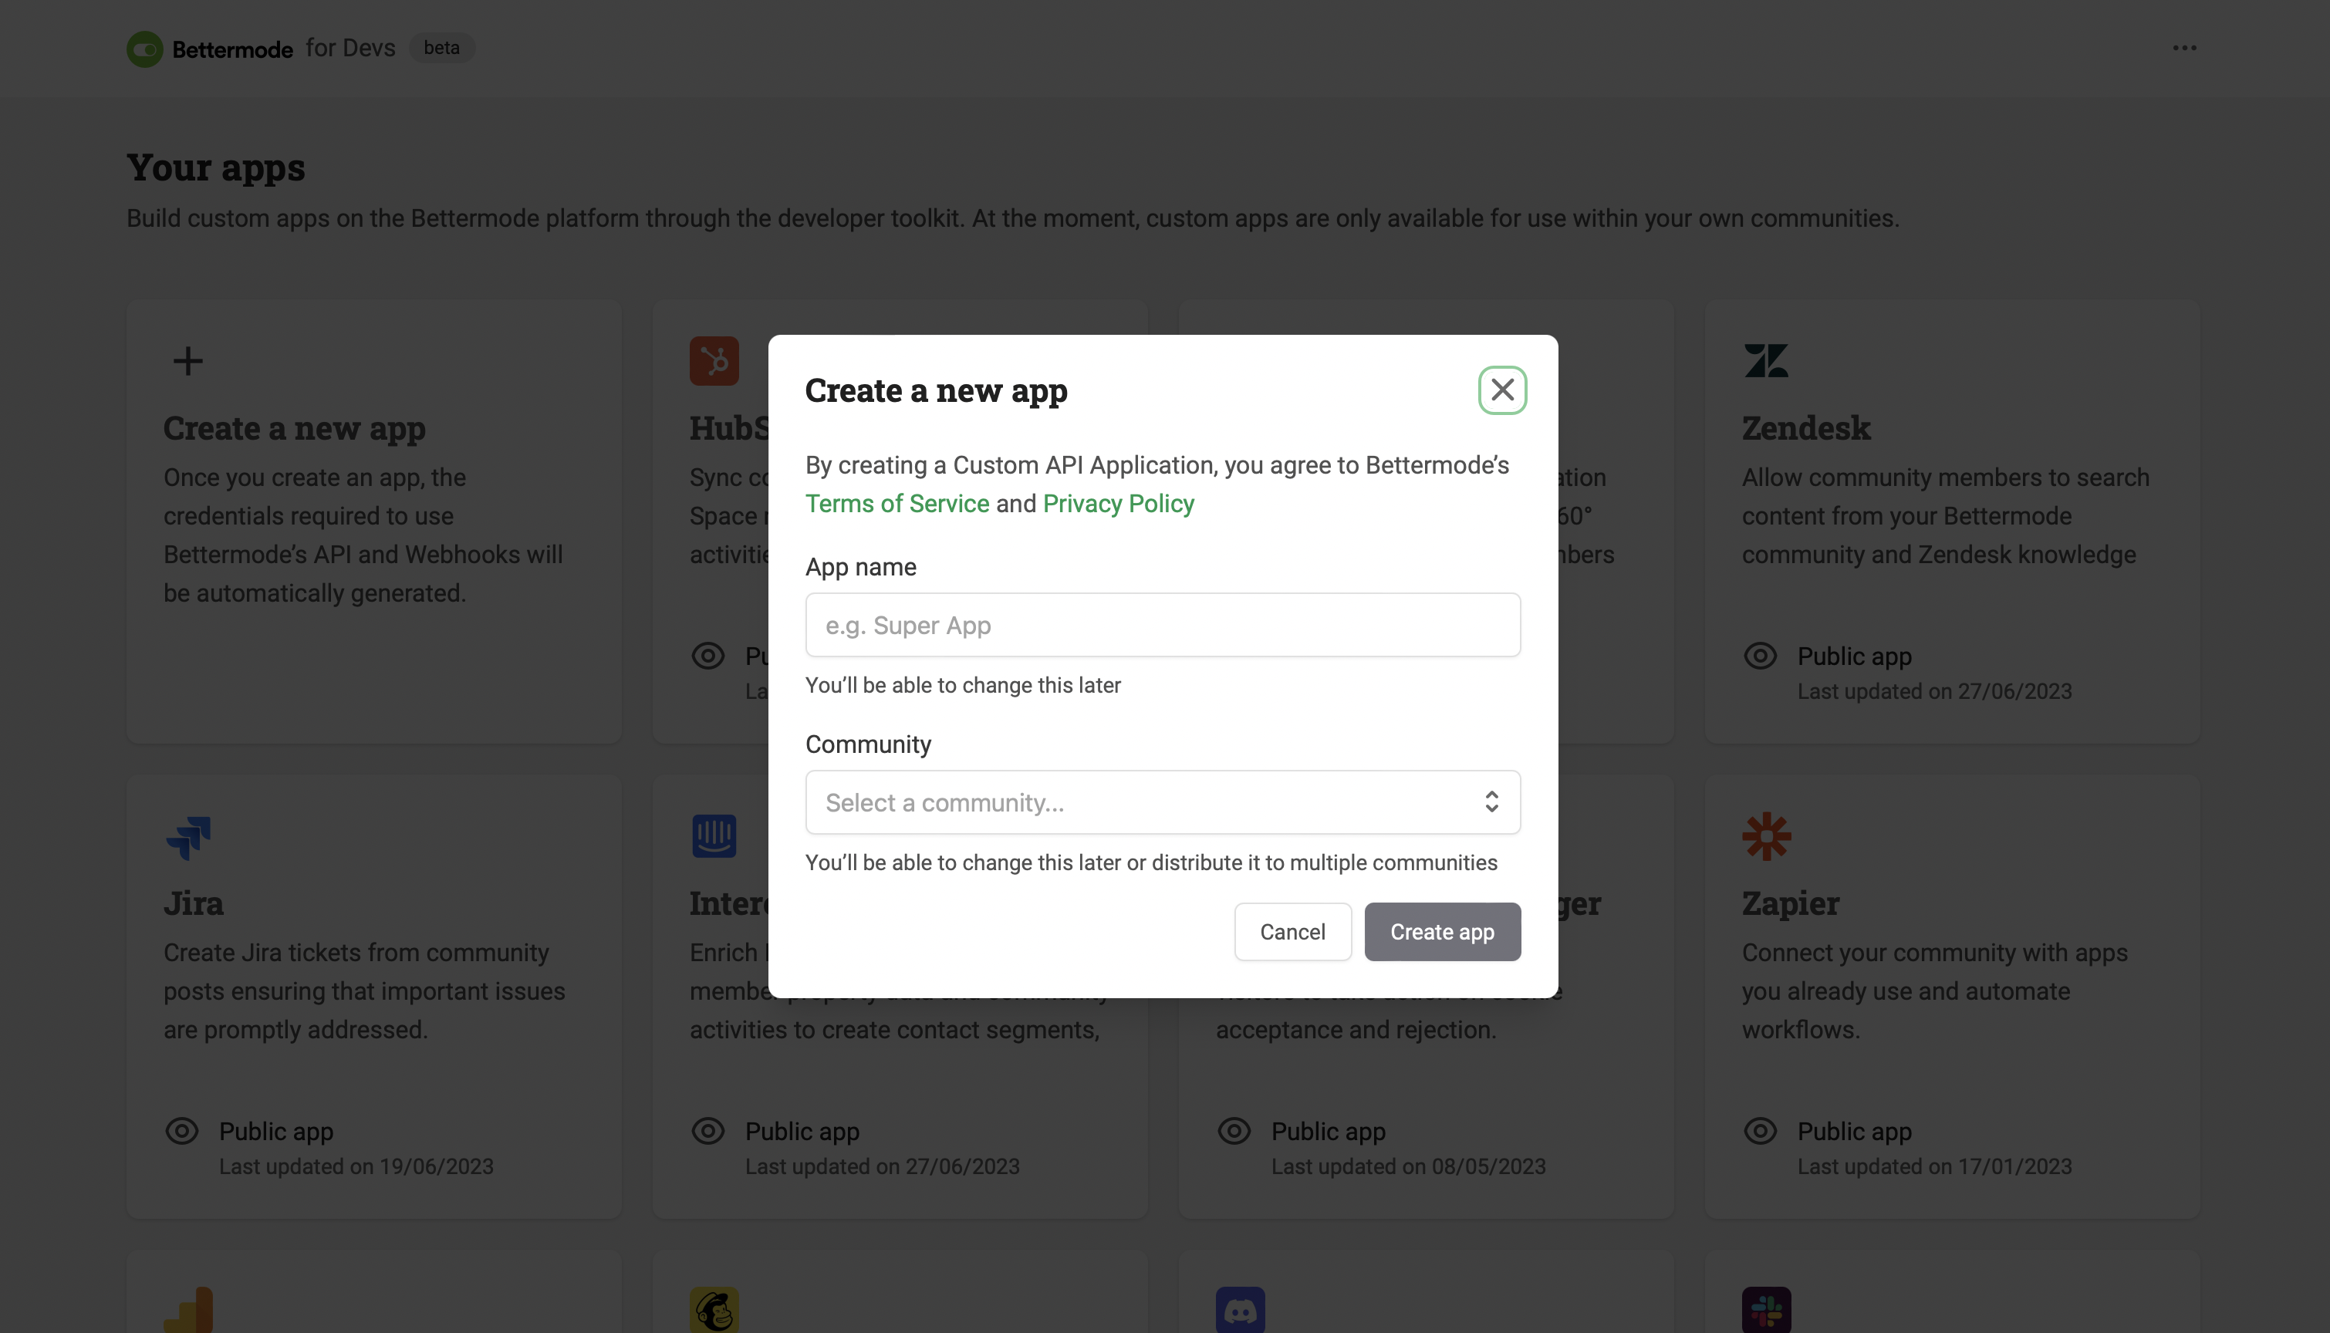Image resolution: width=2330 pixels, height=1333 pixels.
Task: Click Last updated on 27/06/2023 under Zendesk
Action: 1933,691
